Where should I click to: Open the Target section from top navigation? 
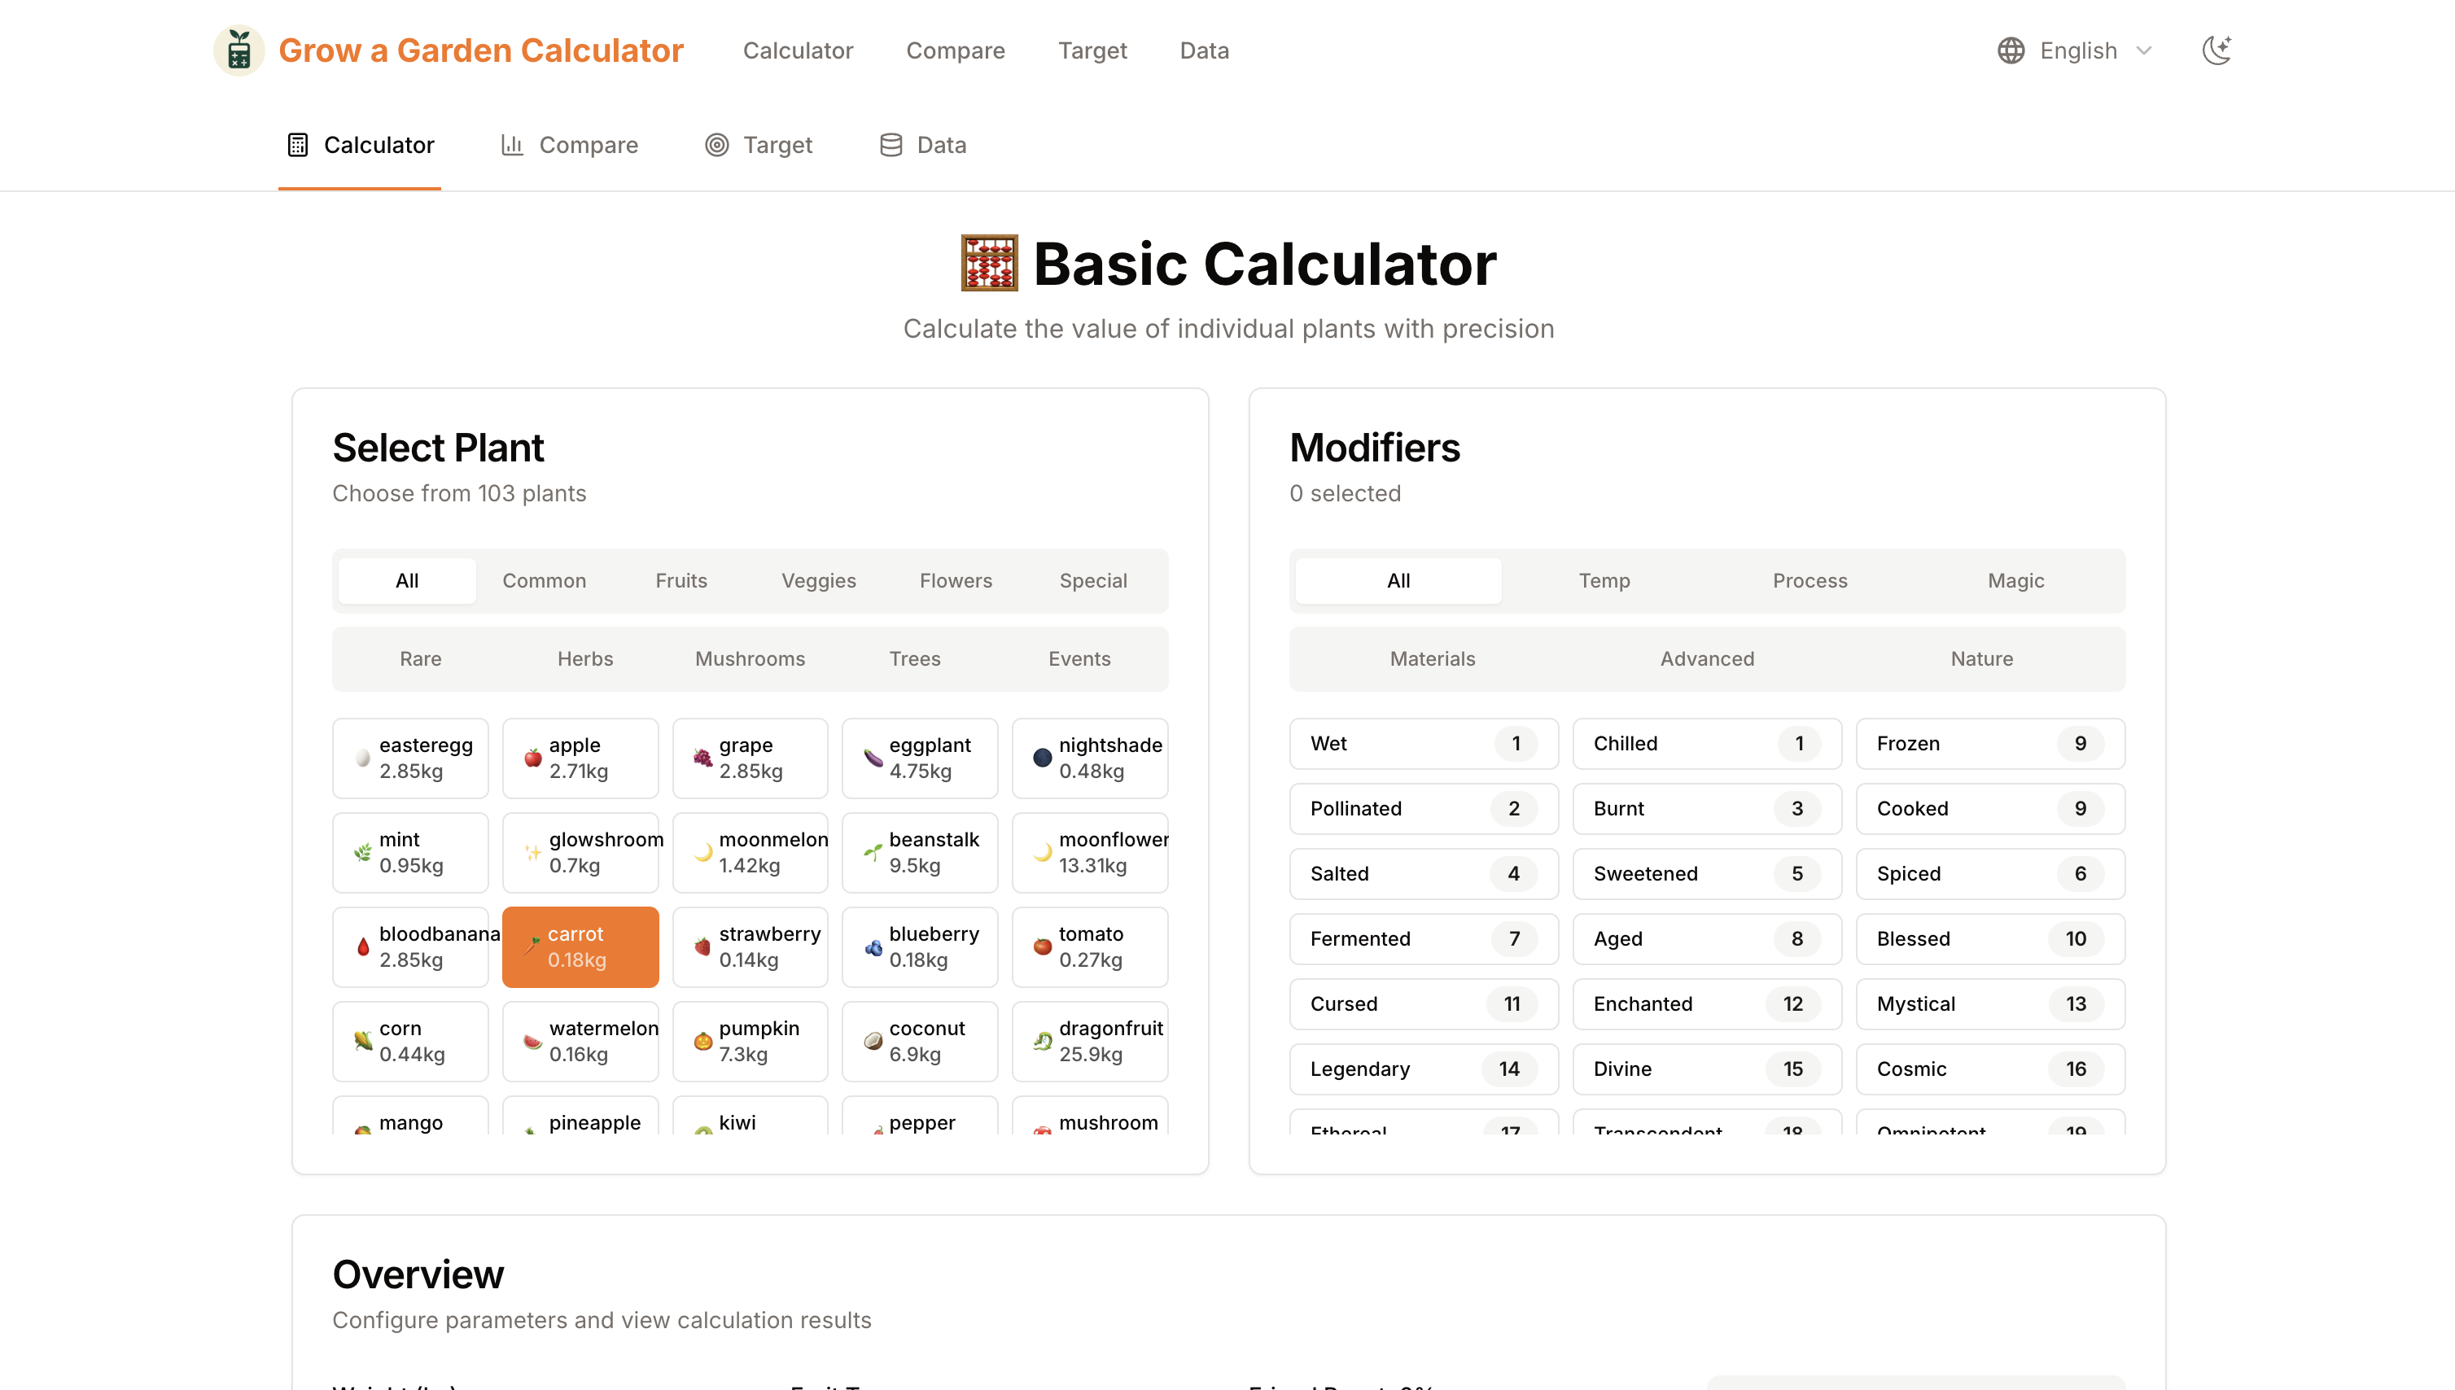(1092, 50)
